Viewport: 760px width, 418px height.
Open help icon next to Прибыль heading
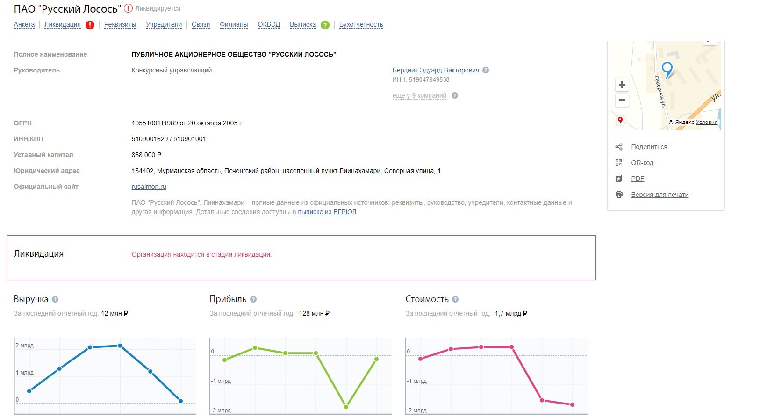click(253, 299)
